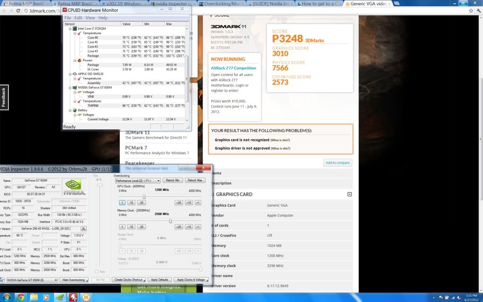Click the Feedback side tab
This screenshot has width=483, height=302.
click(4, 97)
